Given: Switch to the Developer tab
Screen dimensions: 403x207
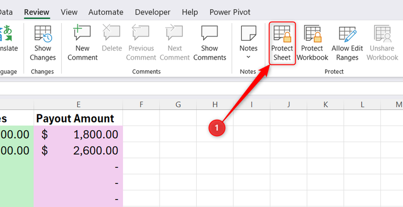Looking at the screenshot, I should pos(153,12).
